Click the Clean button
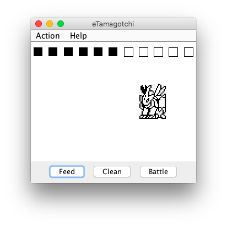Image resolution: width=227 pixels, height=227 pixels. coord(112,171)
